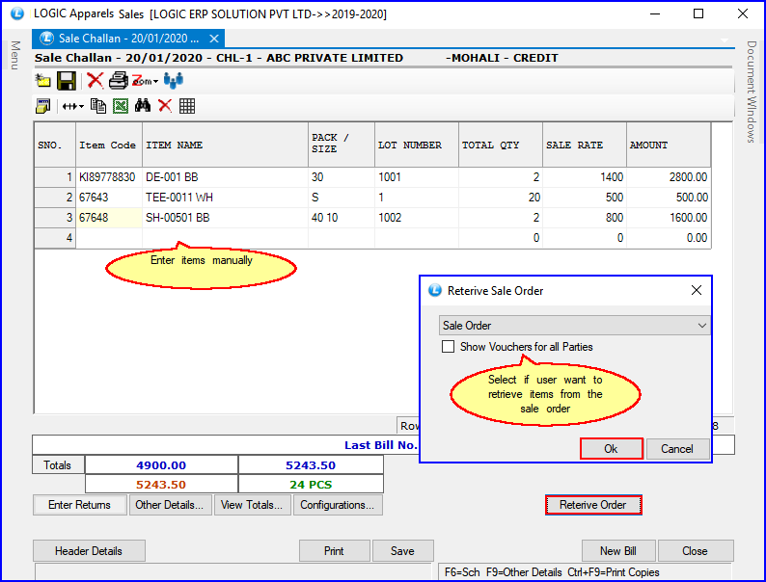
Task: Open the Document Windows side panel
Action: point(752,92)
